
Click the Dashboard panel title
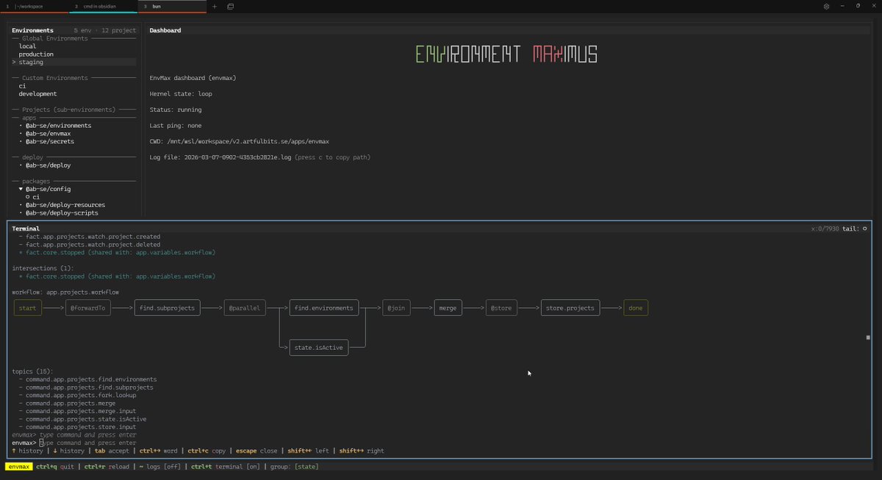(x=165, y=31)
